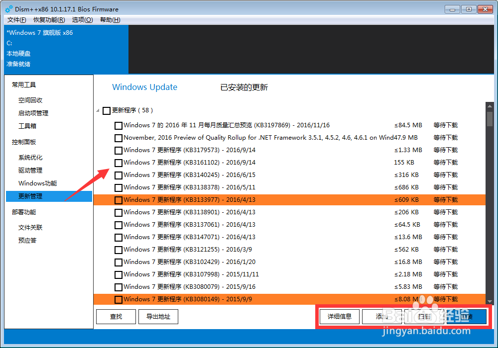Click the 常用工具 sidebar heading
498x348 pixels.
tap(24, 85)
